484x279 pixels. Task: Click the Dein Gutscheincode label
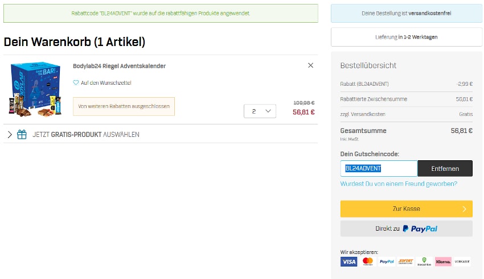(x=370, y=154)
